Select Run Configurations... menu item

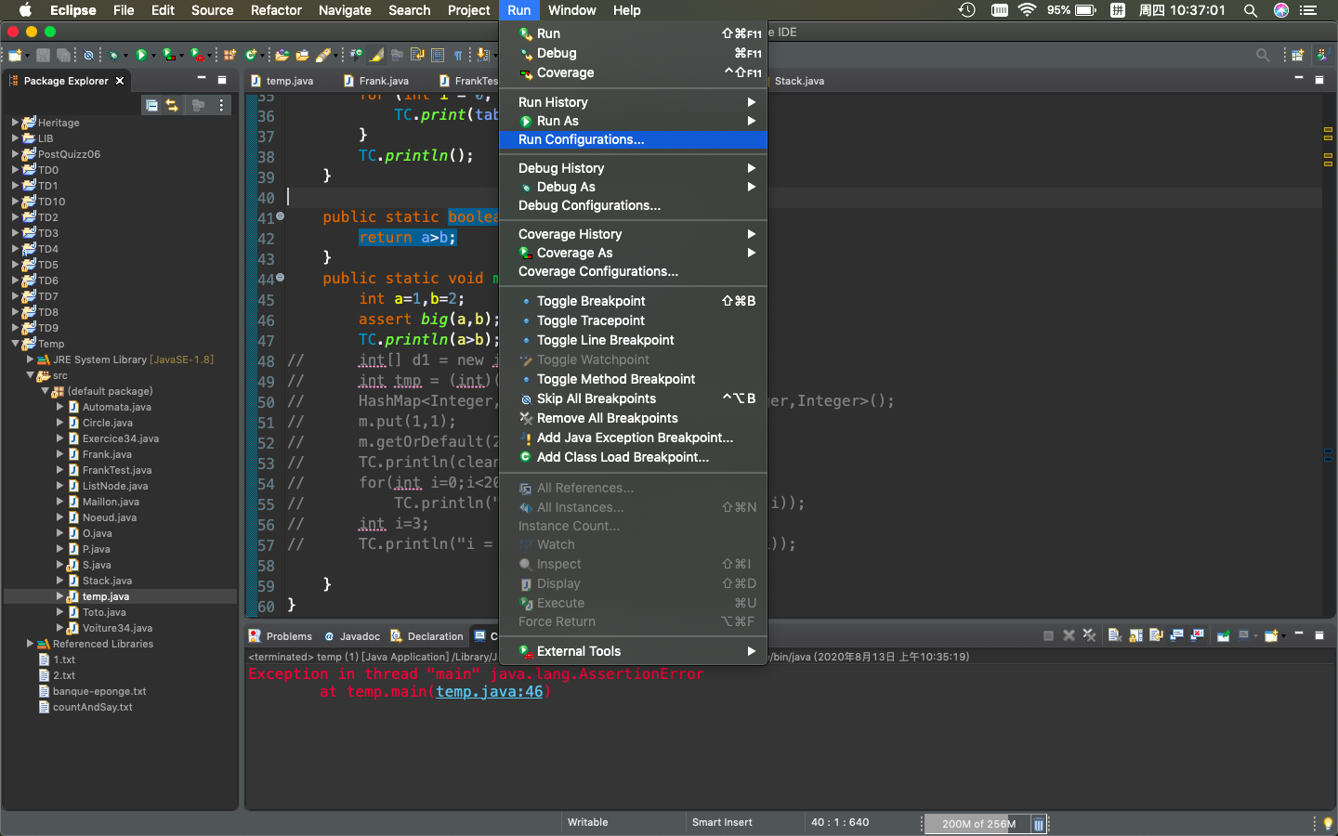click(581, 139)
